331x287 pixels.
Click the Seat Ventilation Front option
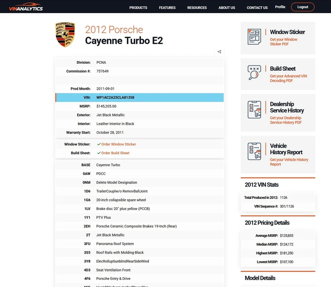click(x=113, y=270)
